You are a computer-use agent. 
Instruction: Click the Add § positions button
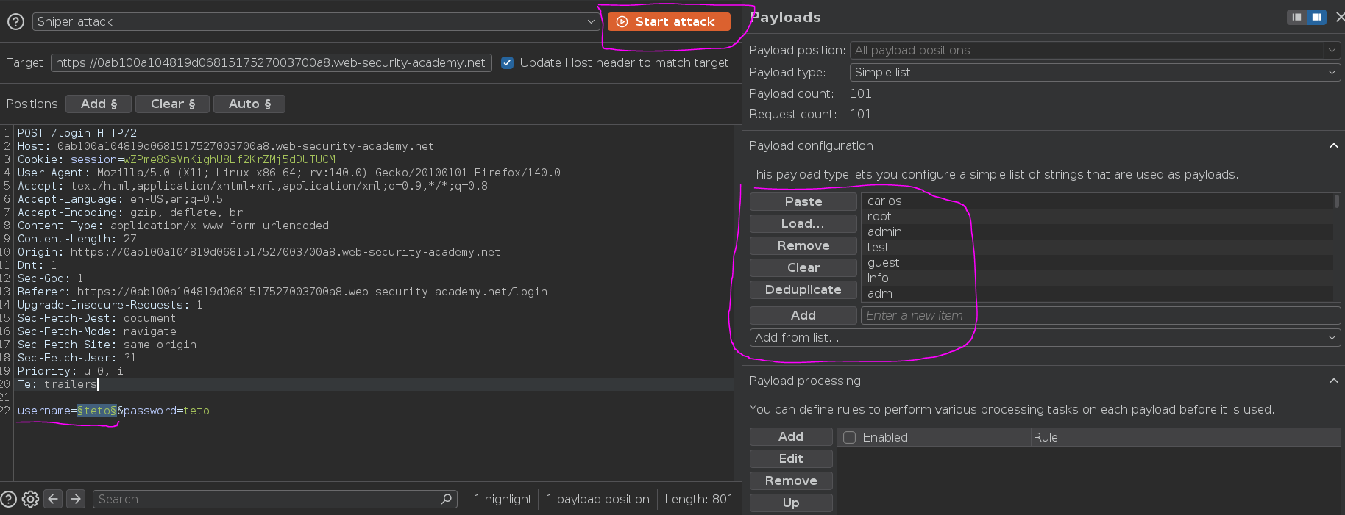(x=99, y=104)
